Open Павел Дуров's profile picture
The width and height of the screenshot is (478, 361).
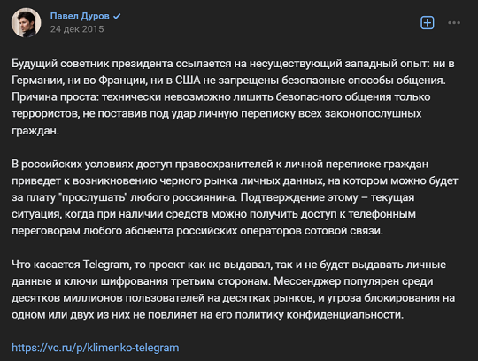click(26, 22)
